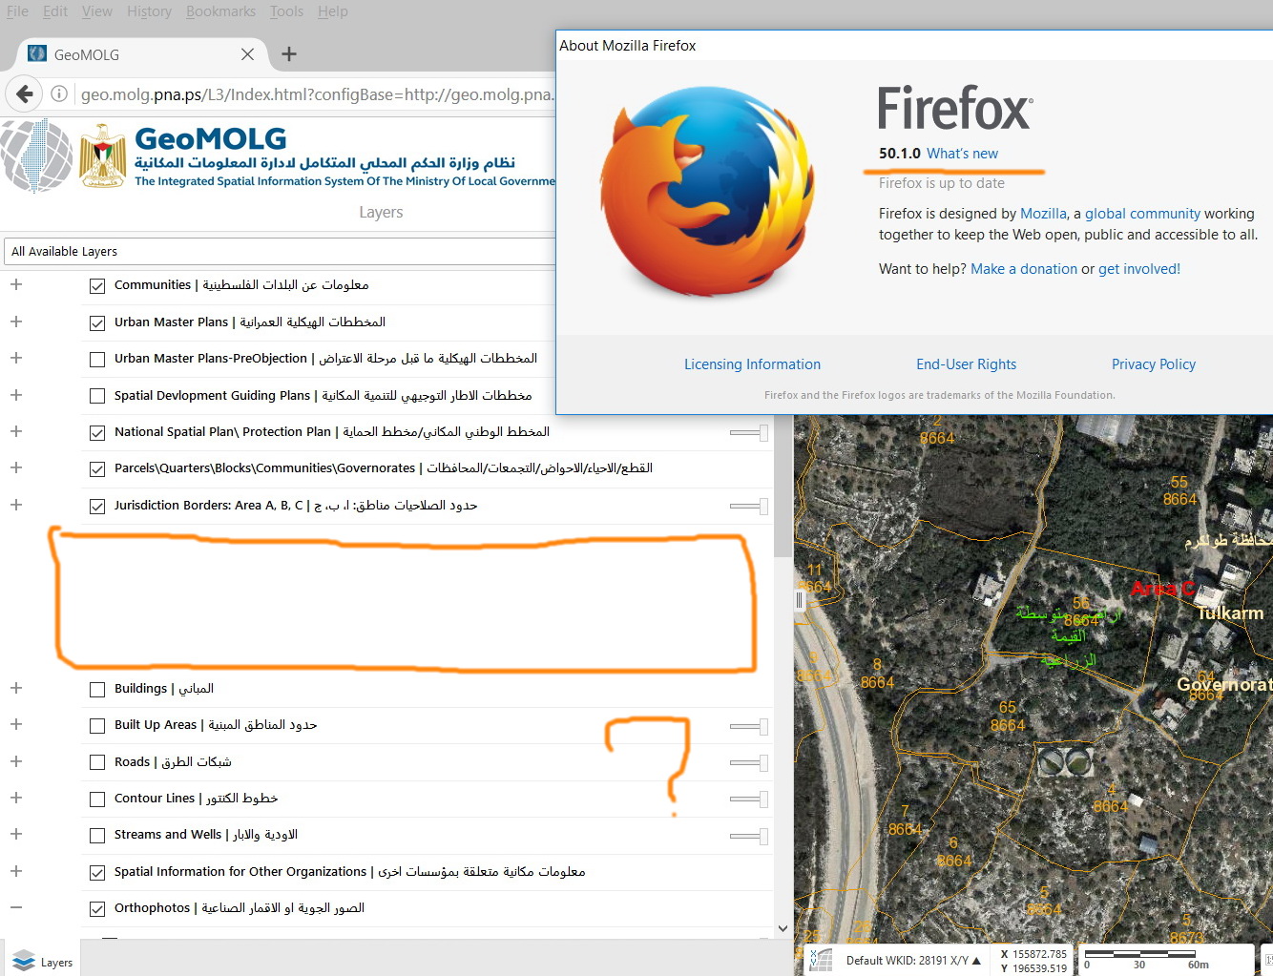Enable Streams and Wells layer checkbox
The image size is (1273, 976).
[x=97, y=835]
